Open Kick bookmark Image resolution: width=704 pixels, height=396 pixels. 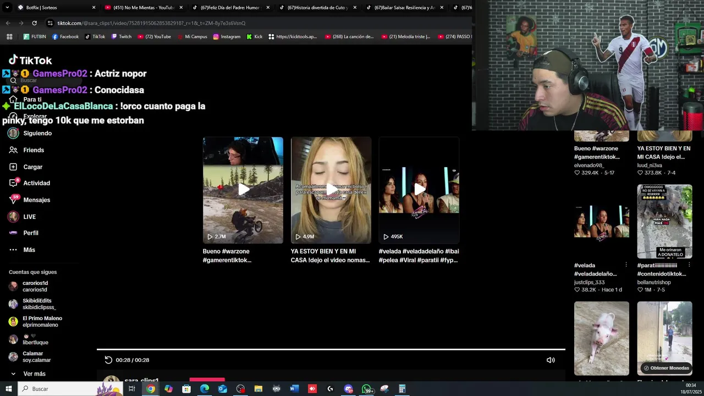(x=255, y=37)
